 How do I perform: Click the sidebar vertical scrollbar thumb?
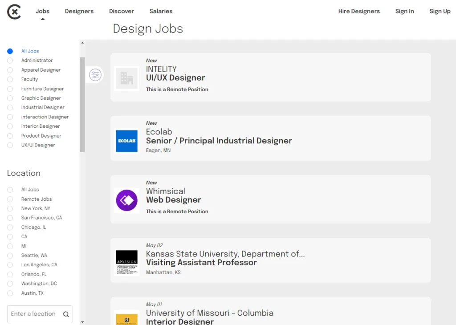(x=82, y=105)
